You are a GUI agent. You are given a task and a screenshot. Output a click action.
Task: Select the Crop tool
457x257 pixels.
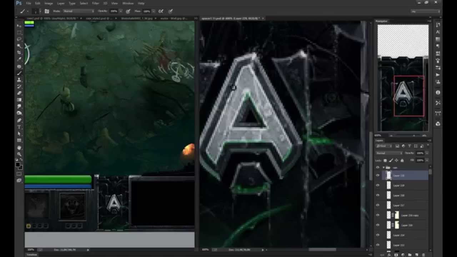tap(19, 53)
